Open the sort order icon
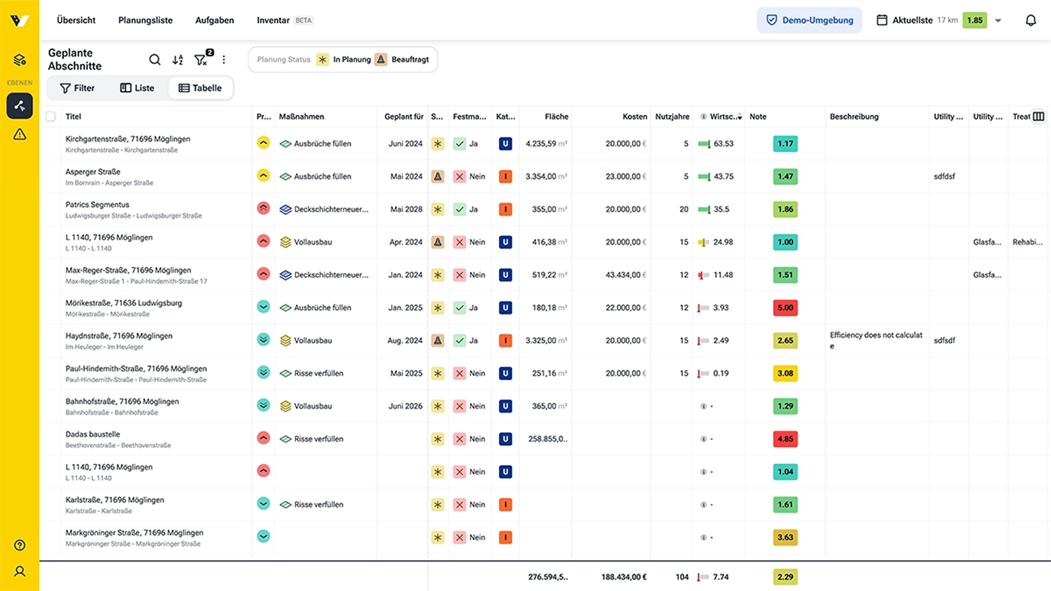This screenshot has height=591, width=1051. [178, 60]
